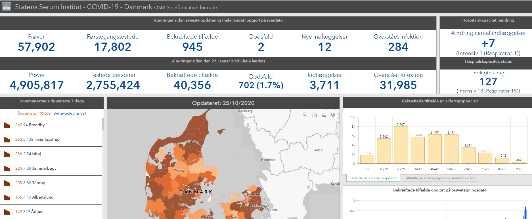Image resolution: width=532 pixels, height=219 pixels.
Task: Select Jammerbugt in the municipality list
Action: point(43,168)
